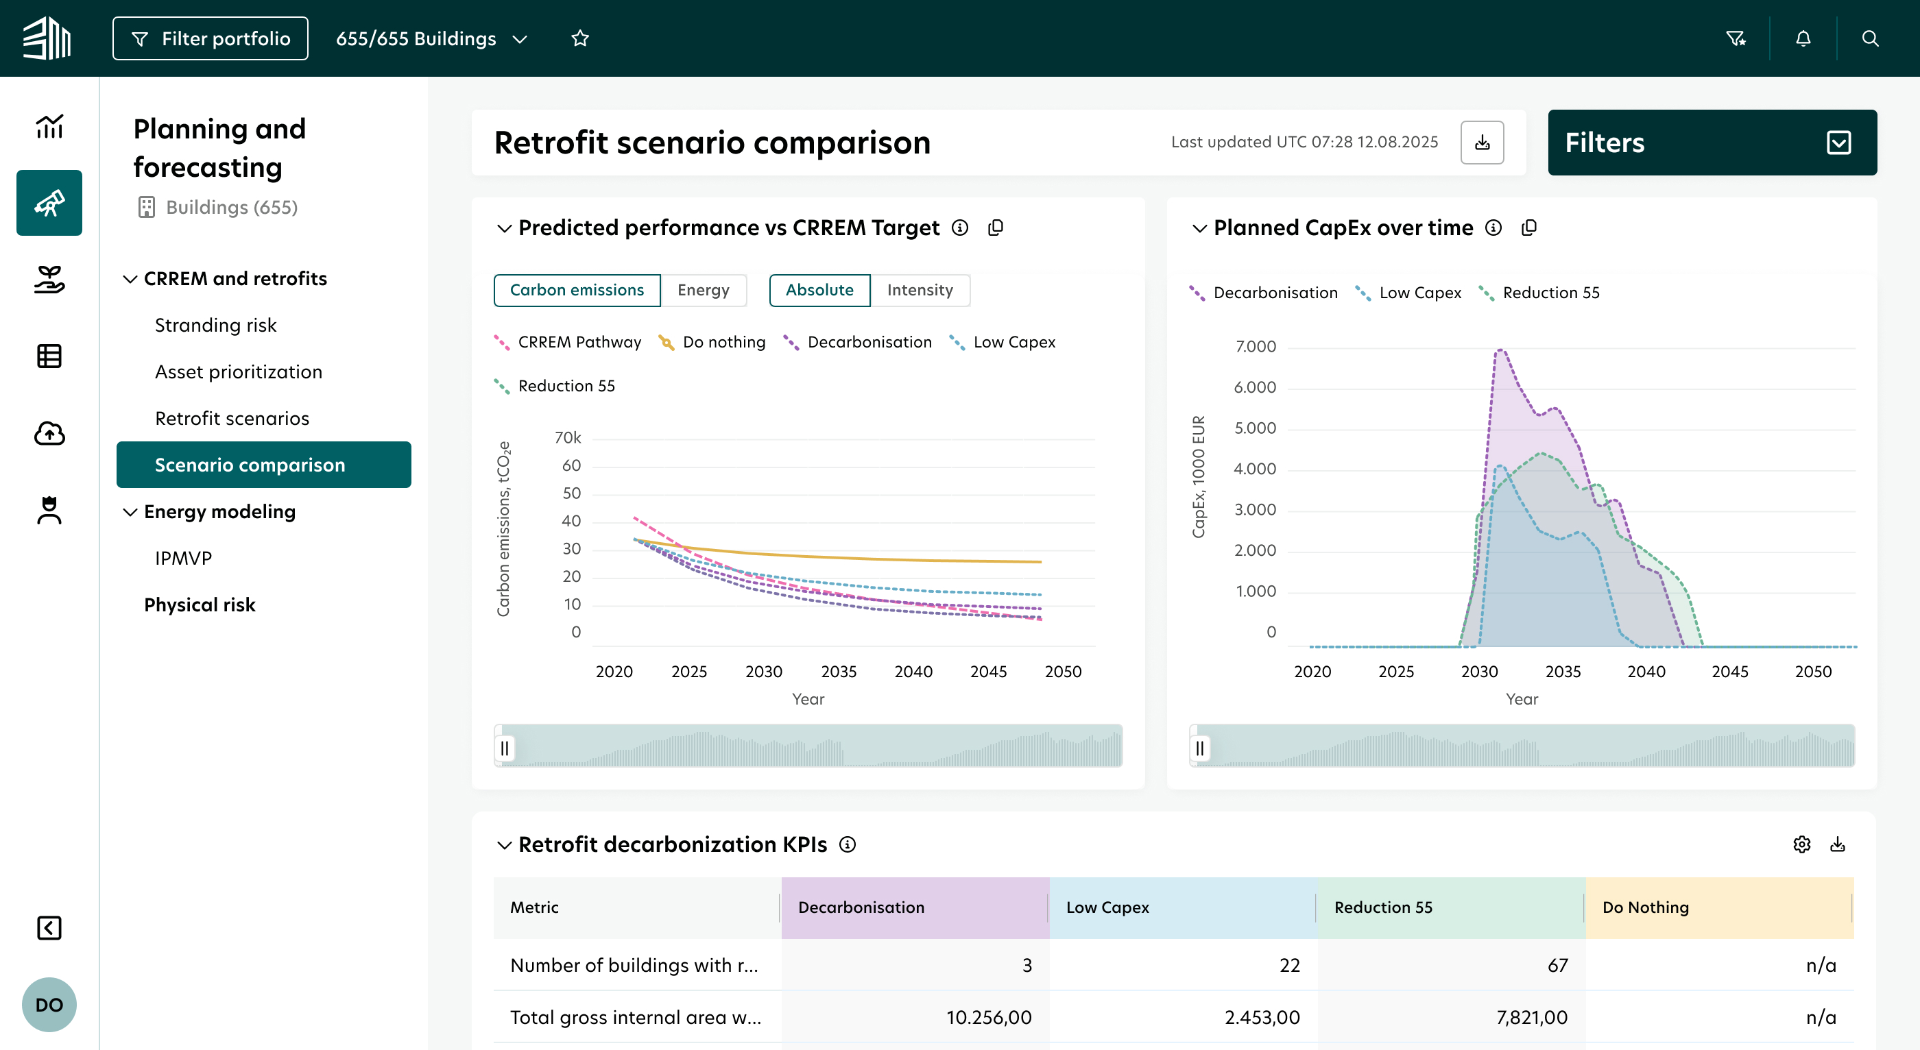Click Number of buildings with r... row
The height and width of the screenshot is (1050, 1920).
1173,965
